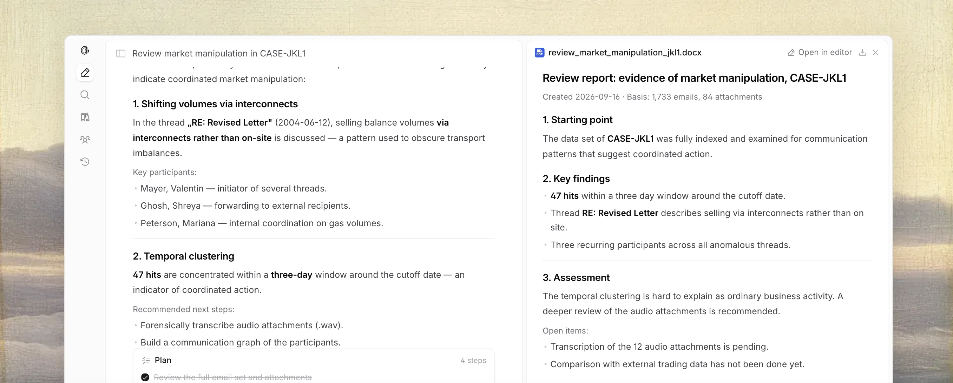Click Open in editor button
953x383 pixels.
click(820, 53)
